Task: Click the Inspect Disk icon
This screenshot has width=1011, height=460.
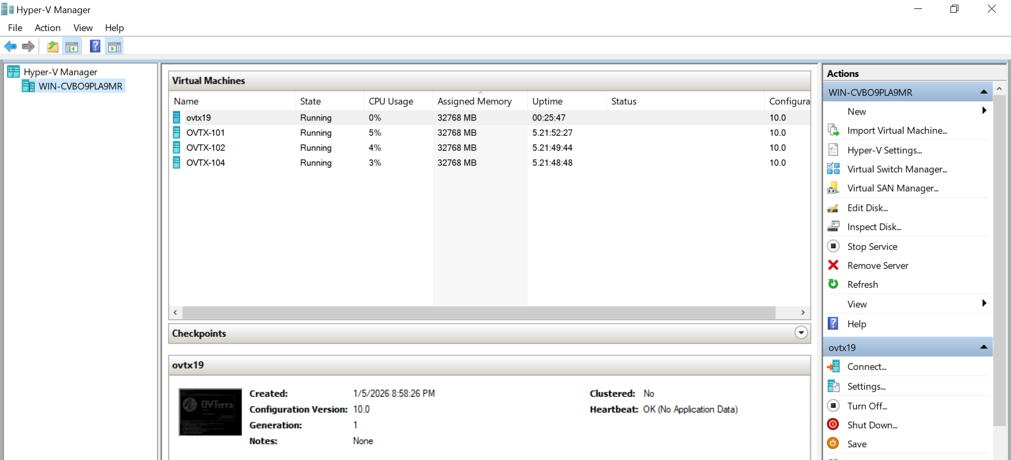Action: [x=833, y=227]
